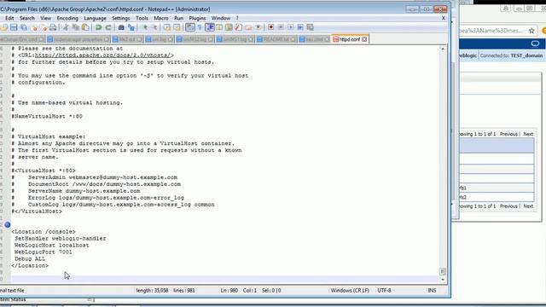Screen dimensions: 546x307
Task: Click the Print toolbar icon
Action: [53, 27]
